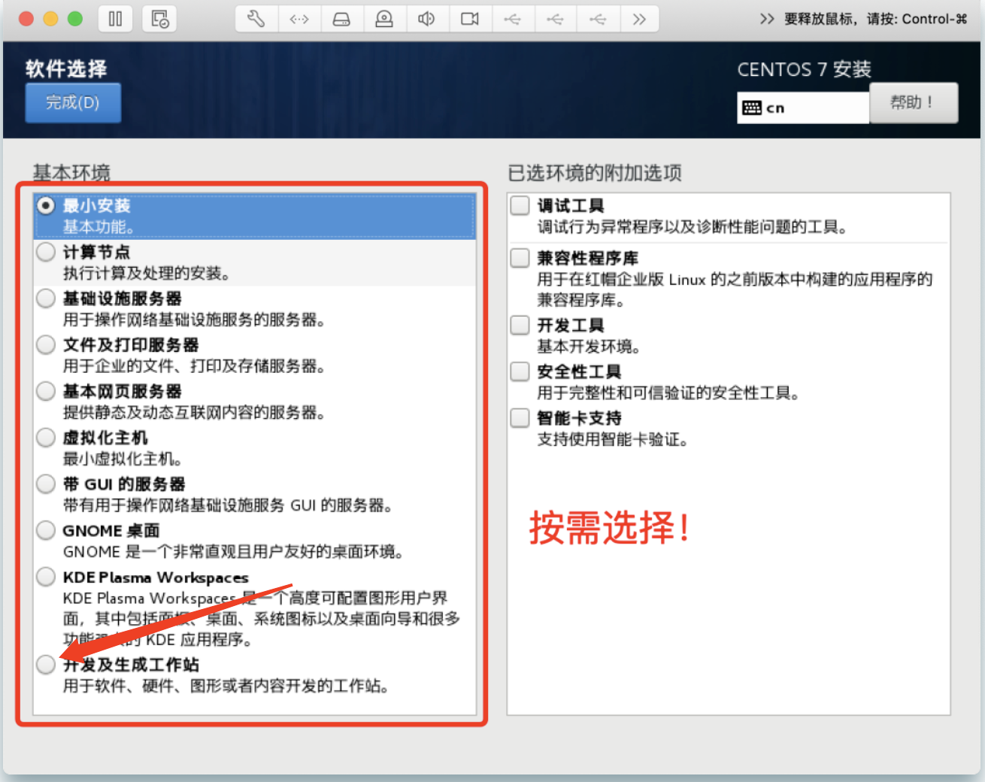The image size is (985, 782).
Task: Click the sound speaker toolbar icon
Action: coord(426,19)
